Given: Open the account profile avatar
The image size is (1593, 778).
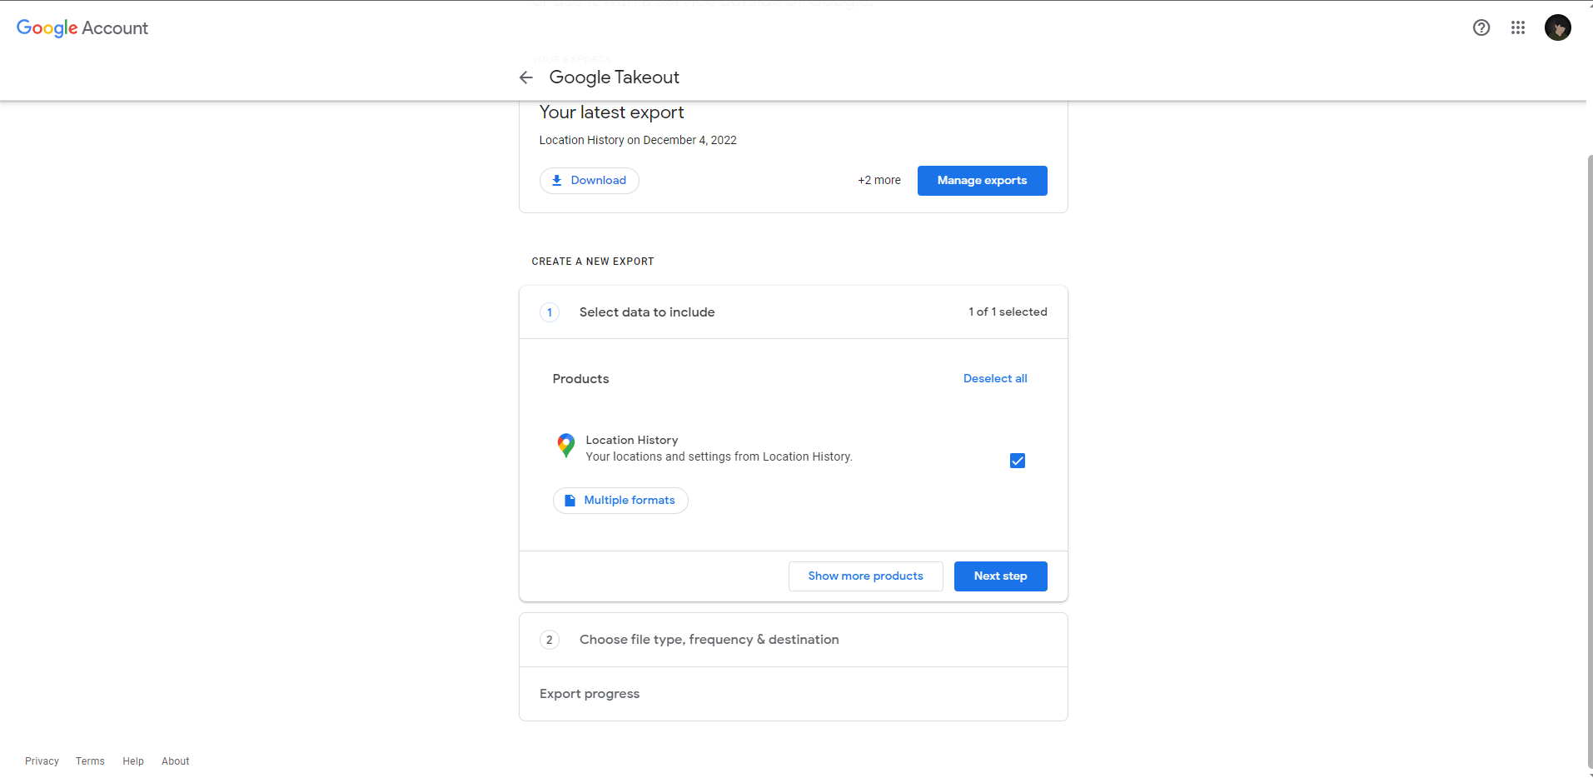Looking at the screenshot, I should [x=1558, y=27].
